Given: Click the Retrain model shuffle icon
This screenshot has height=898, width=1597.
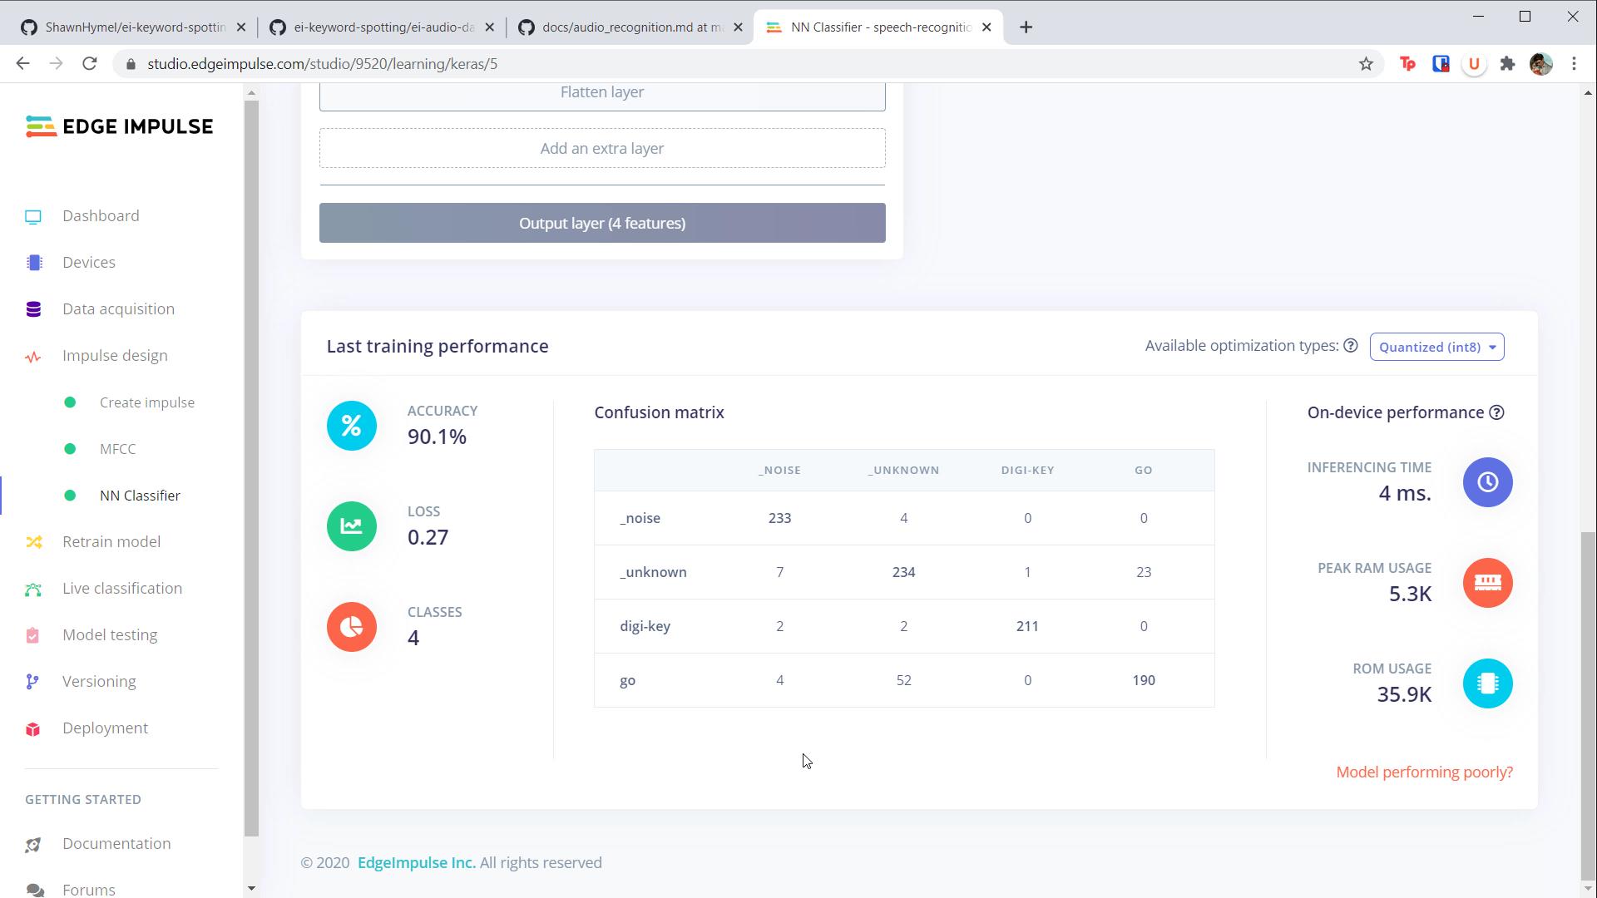Looking at the screenshot, I should point(33,542).
